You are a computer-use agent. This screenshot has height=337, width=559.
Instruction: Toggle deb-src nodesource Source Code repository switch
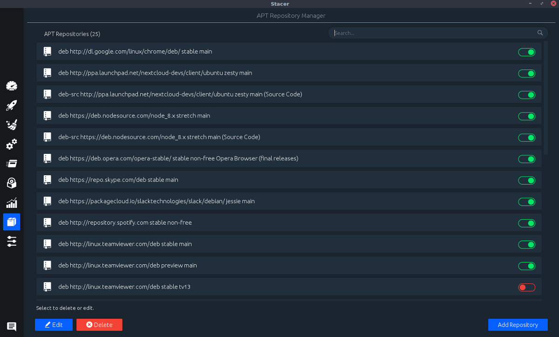pyautogui.click(x=526, y=138)
